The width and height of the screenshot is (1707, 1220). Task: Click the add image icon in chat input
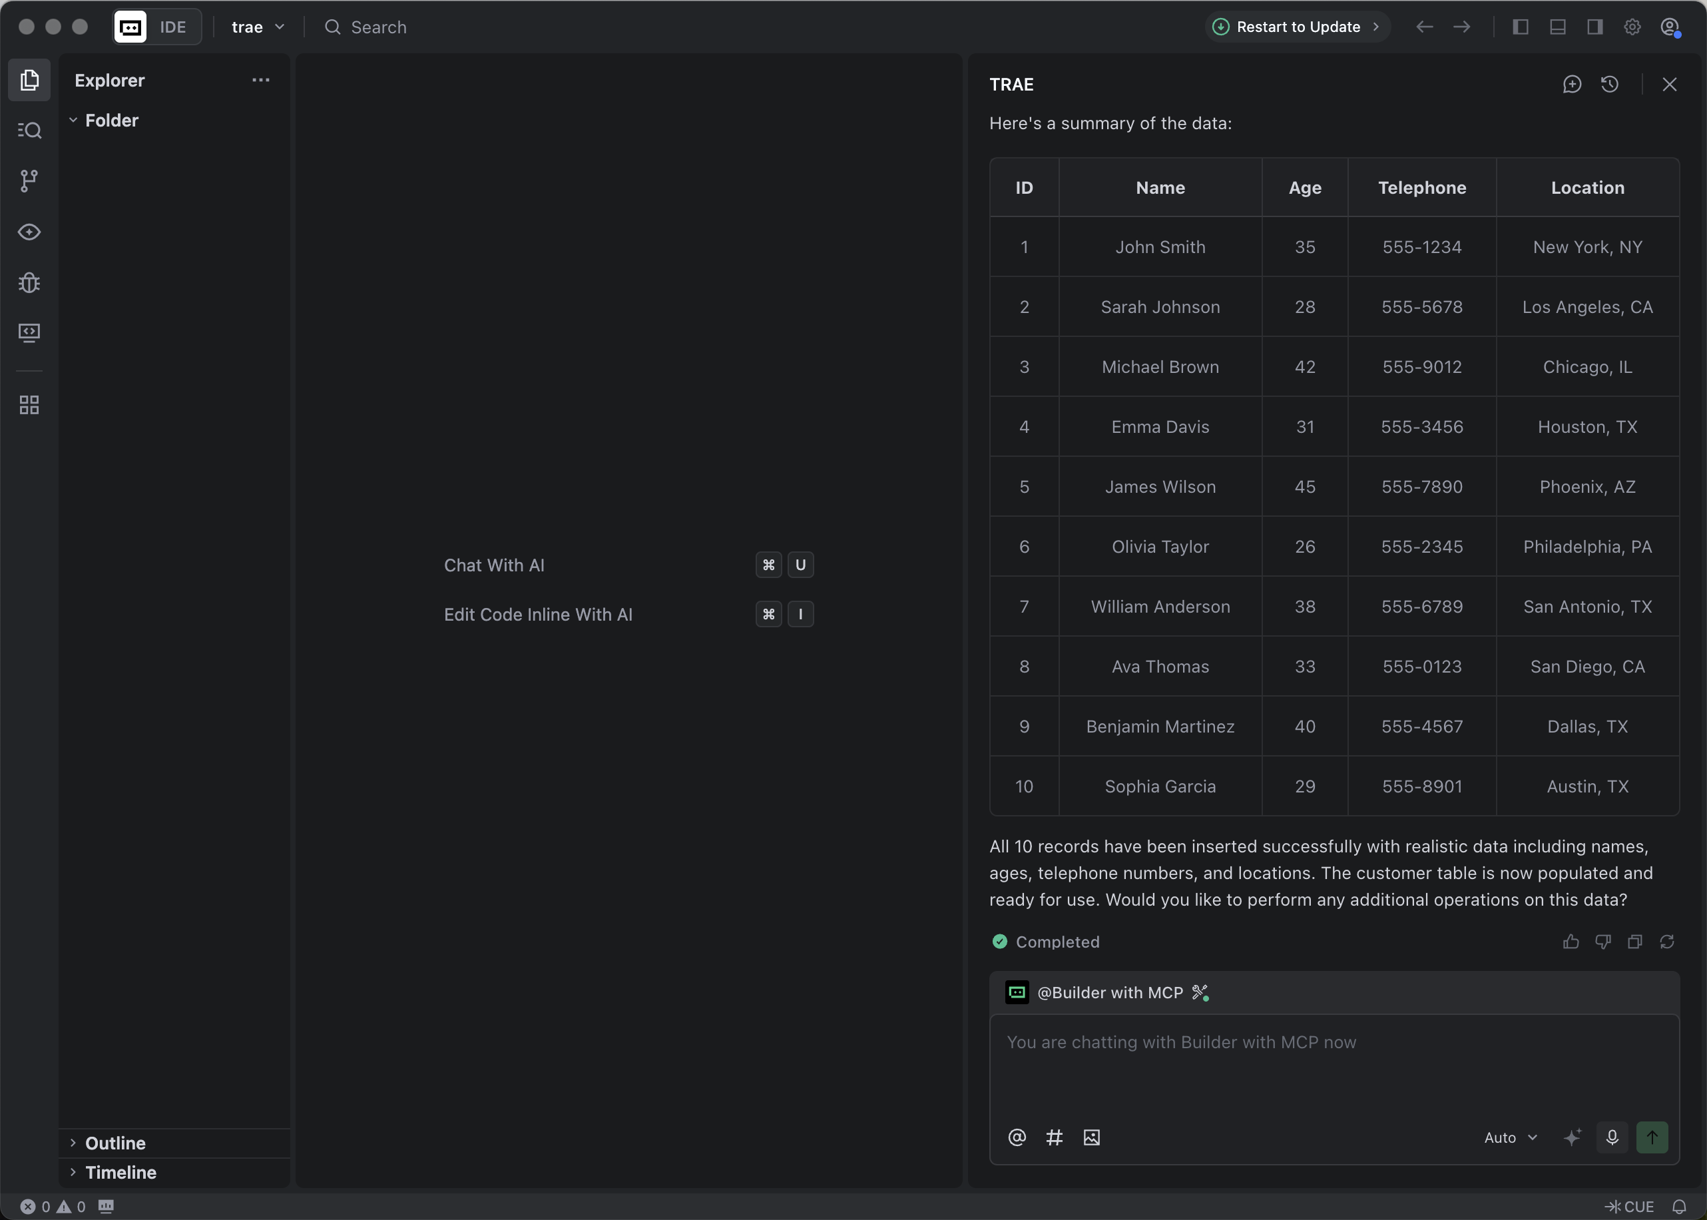coord(1091,1137)
